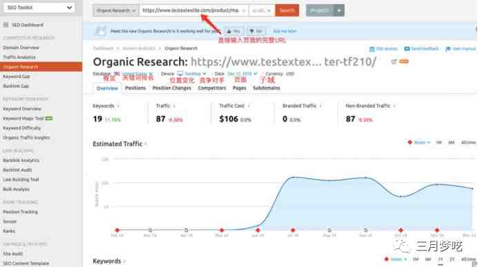Click the orange Search button
This screenshot has height=267, width=478.
(287, 10)
